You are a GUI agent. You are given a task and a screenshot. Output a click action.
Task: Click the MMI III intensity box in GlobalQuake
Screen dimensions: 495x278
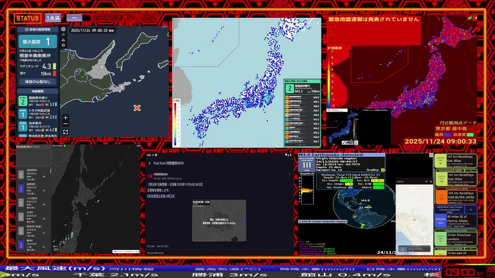(x=307, y=164)
